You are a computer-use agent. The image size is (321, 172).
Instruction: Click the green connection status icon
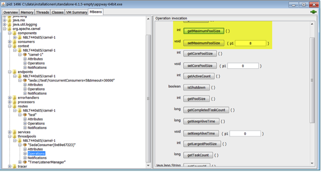coord(313,12)
